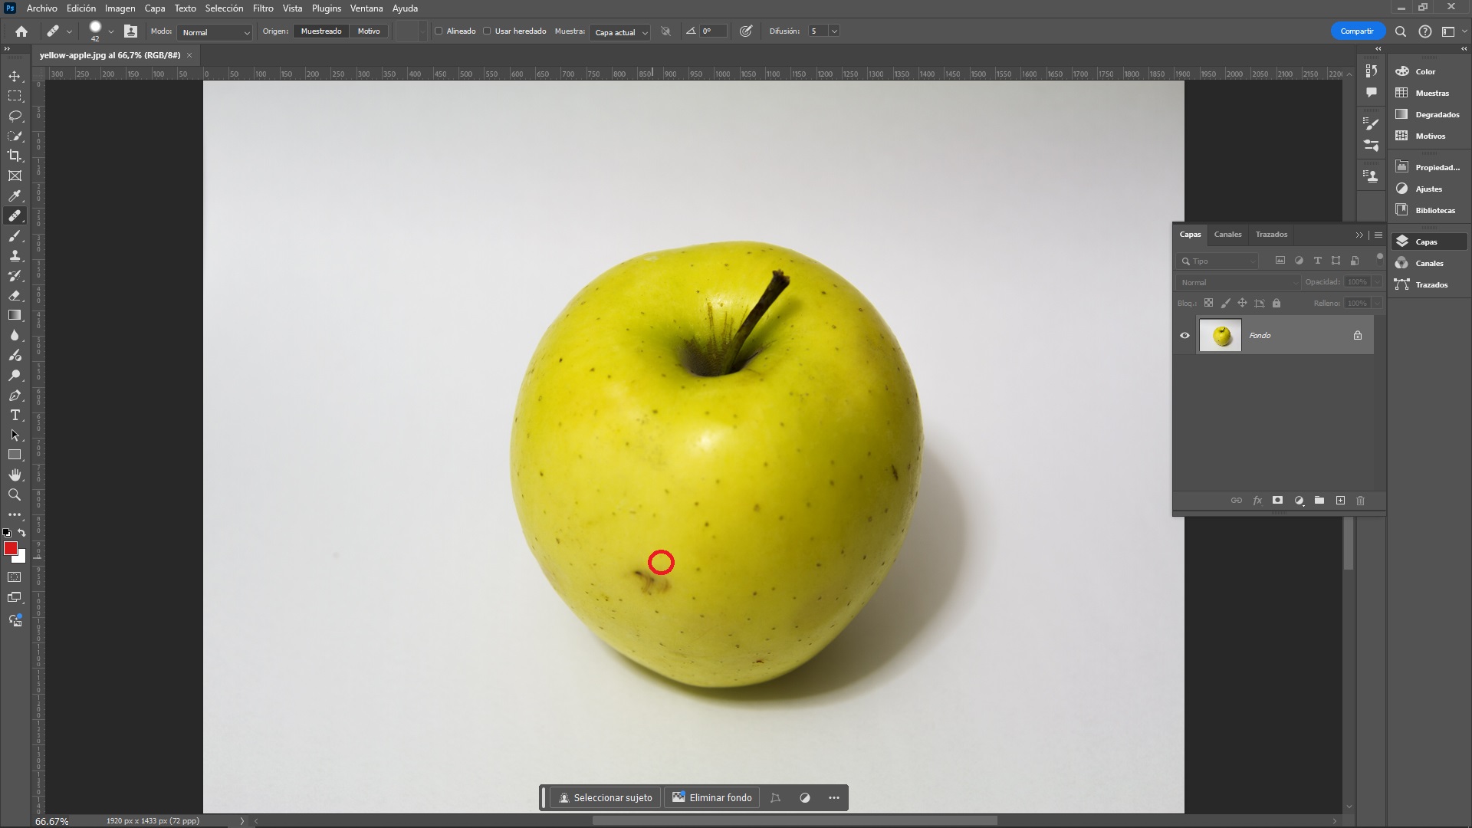Screen dimensions: 1472x828
Task: Click the white background color swatch
Action: point(21,558)
